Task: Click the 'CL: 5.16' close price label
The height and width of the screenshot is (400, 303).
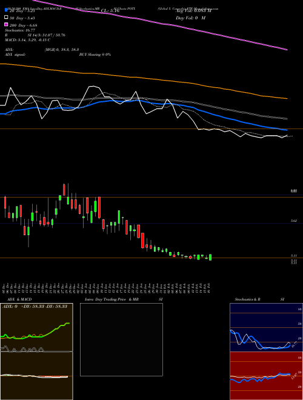Action: click(x=110, y=11)
